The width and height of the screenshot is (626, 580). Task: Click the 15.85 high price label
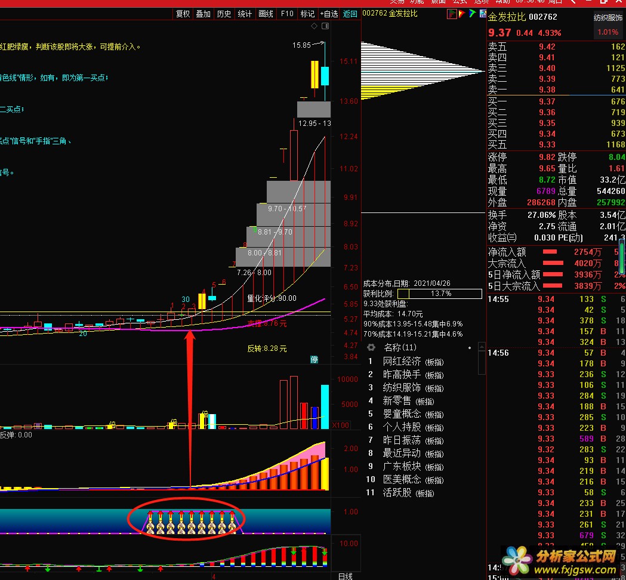pos(301,45)
